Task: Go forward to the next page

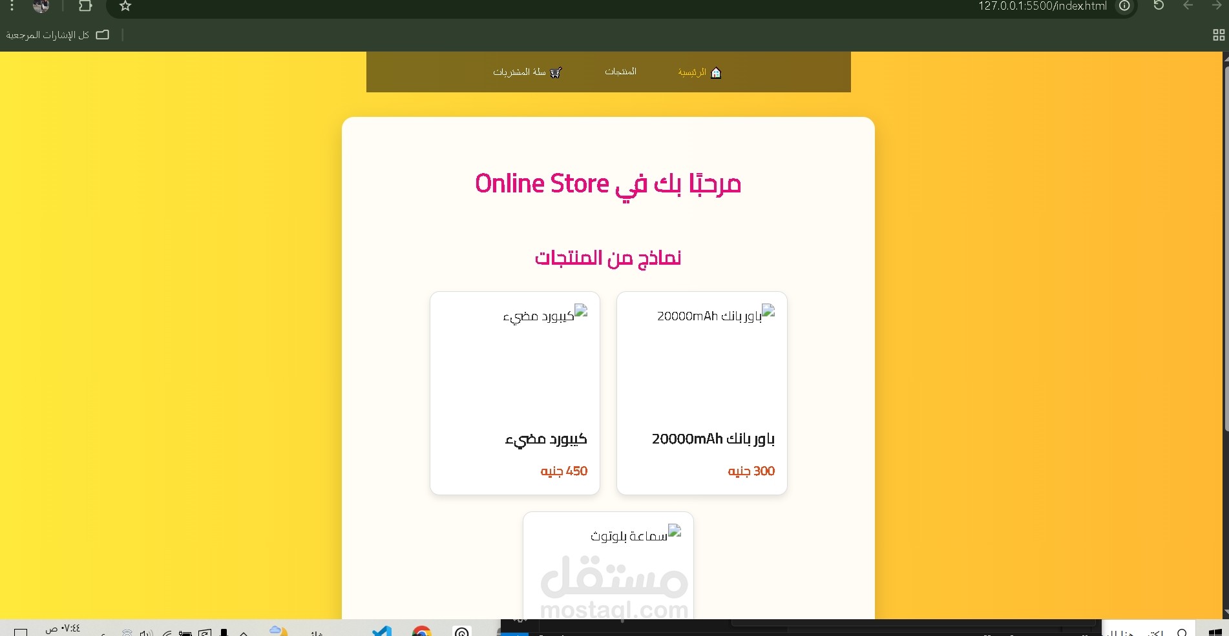Action: [1217, 6]
